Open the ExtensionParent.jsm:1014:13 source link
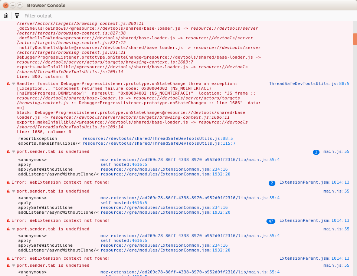Image resolution: width=357 pixels, height=276 pixels. [x=314, y=182]
